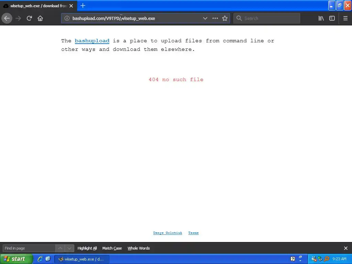Restore down the Firefox window

340,5
